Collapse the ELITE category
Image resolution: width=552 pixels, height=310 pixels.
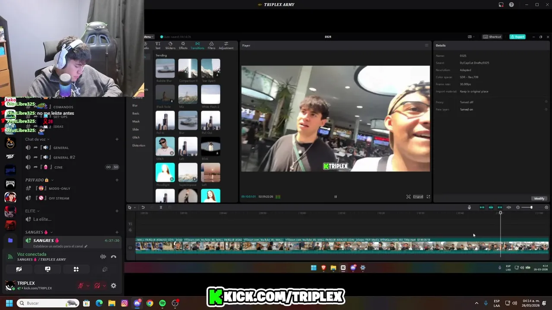32,211
